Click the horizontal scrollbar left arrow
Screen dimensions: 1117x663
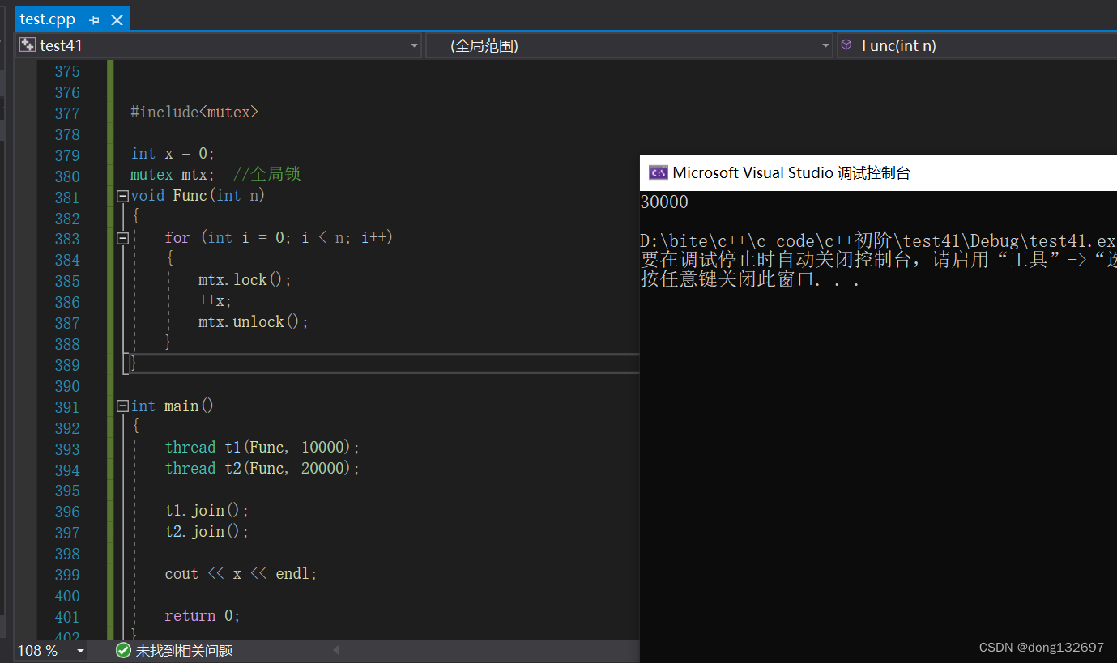click(336, 650)
